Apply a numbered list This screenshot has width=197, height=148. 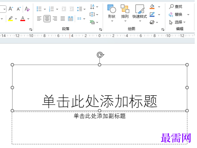[x=51, y=9]
